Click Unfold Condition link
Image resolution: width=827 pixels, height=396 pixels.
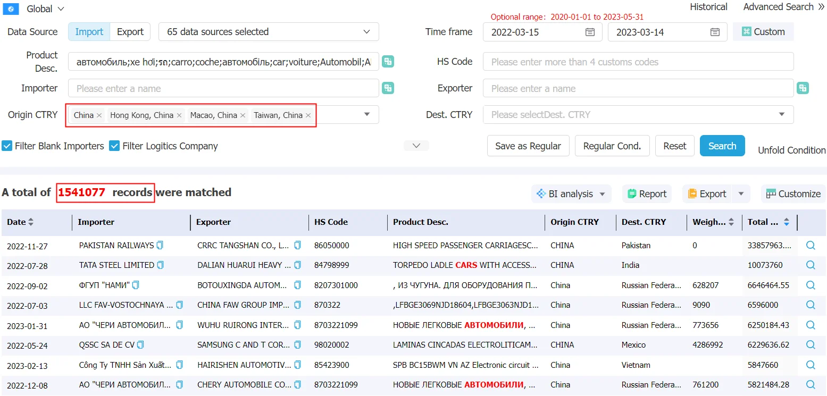791,150
